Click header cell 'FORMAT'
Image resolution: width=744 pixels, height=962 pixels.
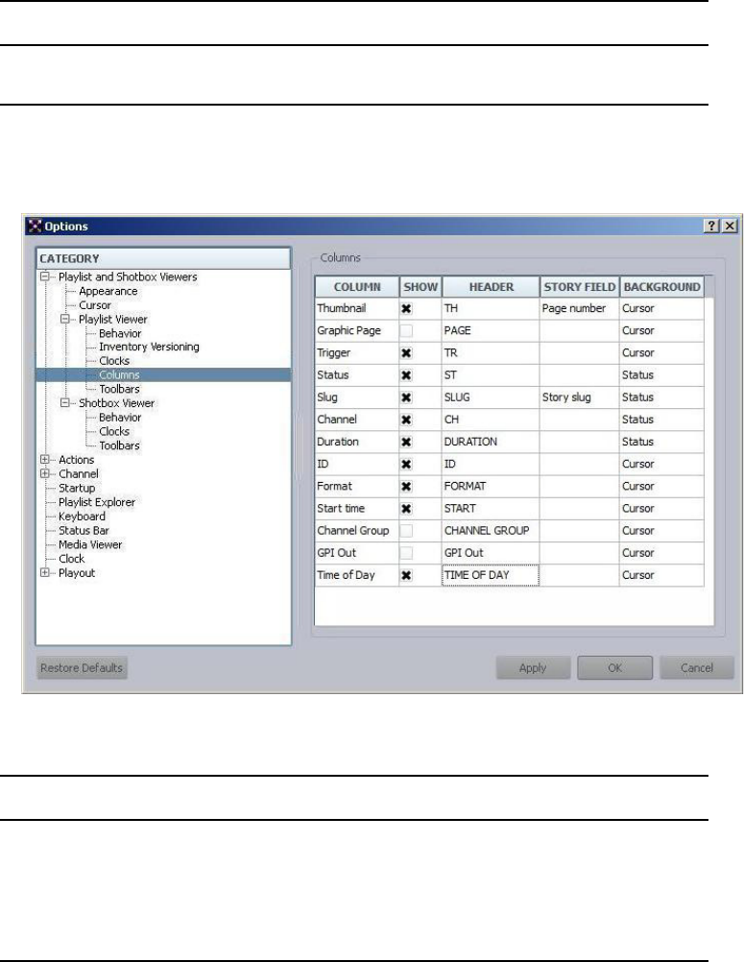(x=490, y=487)
